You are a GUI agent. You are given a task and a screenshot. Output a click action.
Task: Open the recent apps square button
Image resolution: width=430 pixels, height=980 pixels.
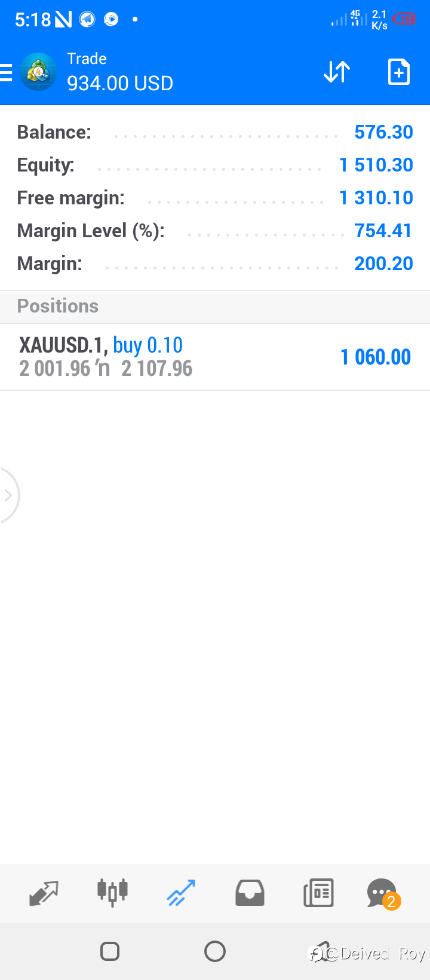pos(110,951)
